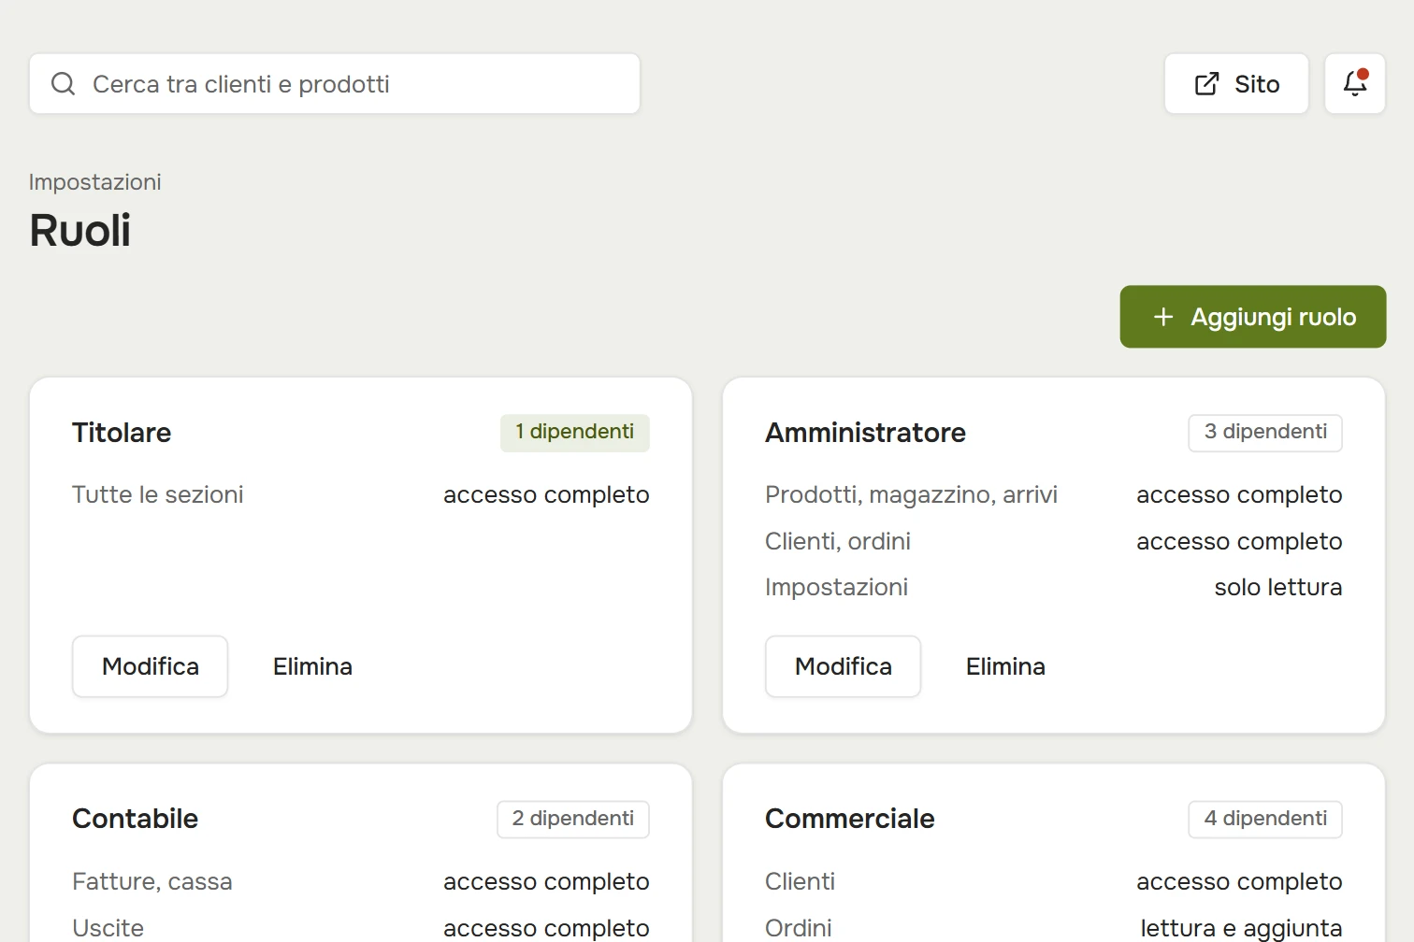
Task: Click the external link icon beside Sito
Action: click(1206, 84)
